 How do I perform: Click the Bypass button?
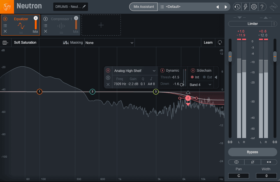coord(253,152)
